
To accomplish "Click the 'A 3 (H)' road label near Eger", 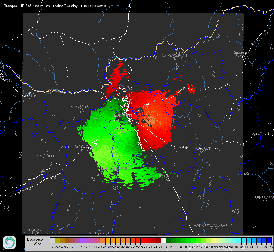I will point(196,89).
